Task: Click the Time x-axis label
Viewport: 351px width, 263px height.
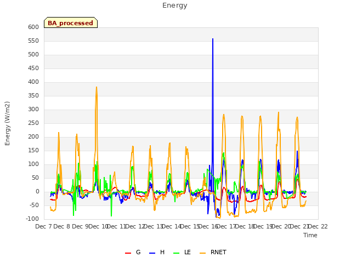Action: [310, 235]
